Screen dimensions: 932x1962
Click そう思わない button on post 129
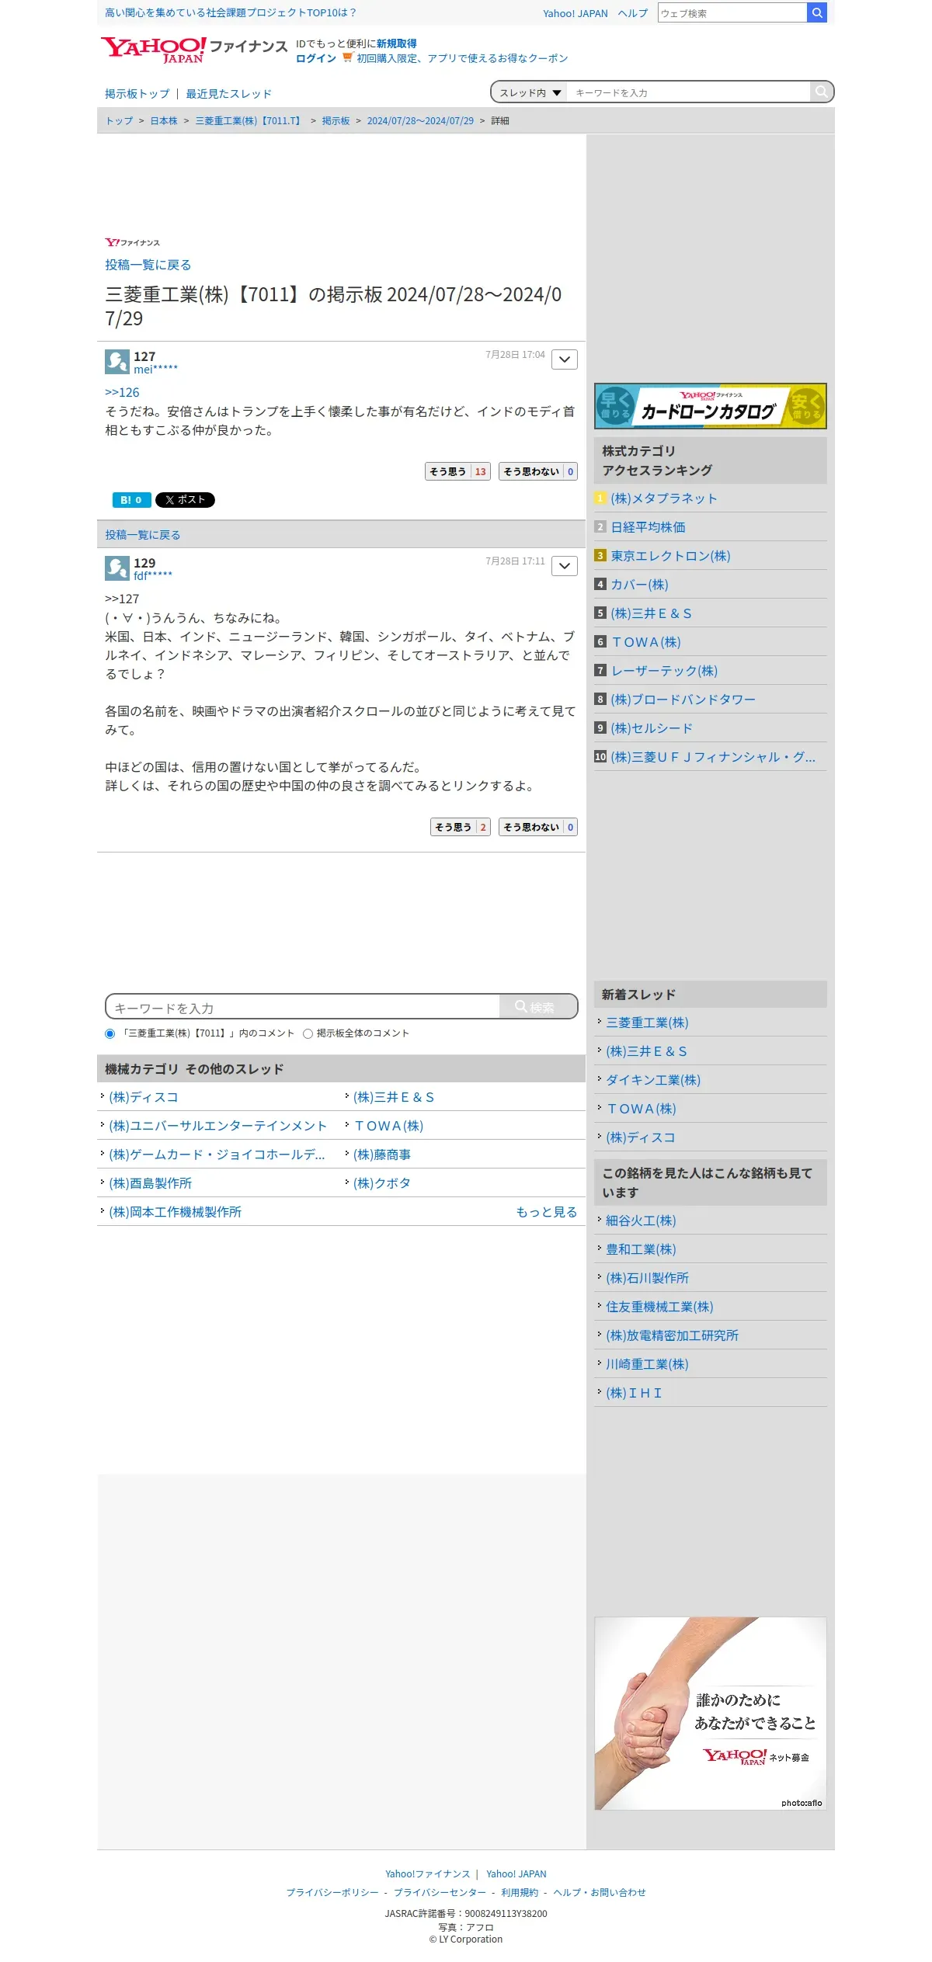537,827
